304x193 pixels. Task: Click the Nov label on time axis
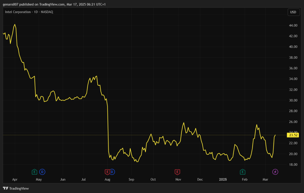(x=178, y=179)
